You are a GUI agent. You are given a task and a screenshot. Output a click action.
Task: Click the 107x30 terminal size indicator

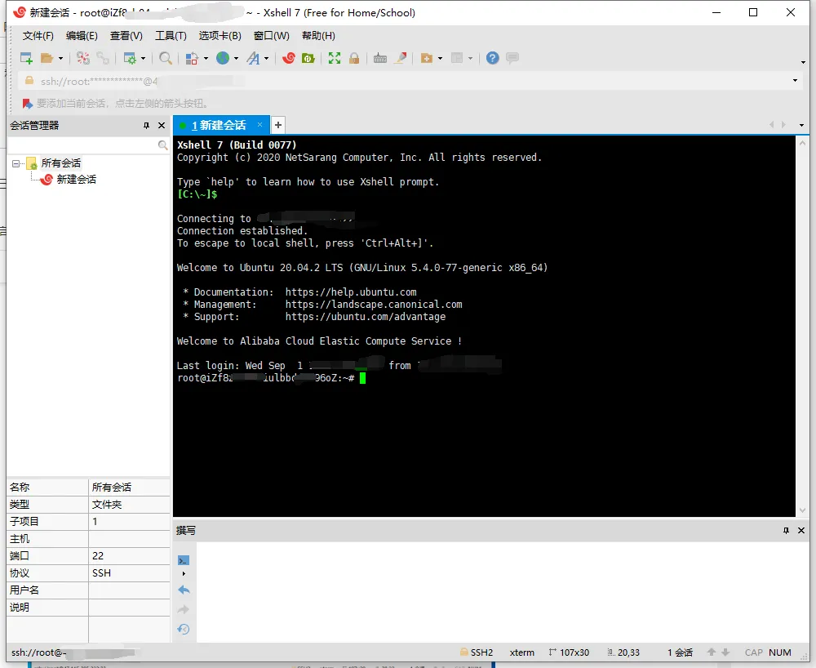click(569, 652)
